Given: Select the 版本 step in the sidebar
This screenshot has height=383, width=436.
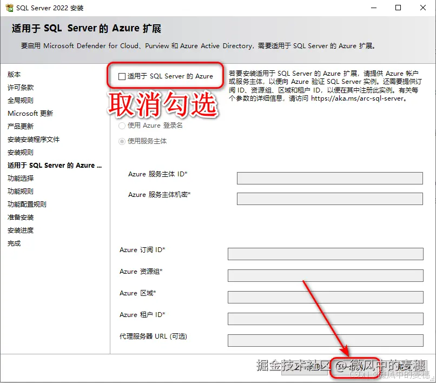Looking at the screenshot, I should (14, 75).
